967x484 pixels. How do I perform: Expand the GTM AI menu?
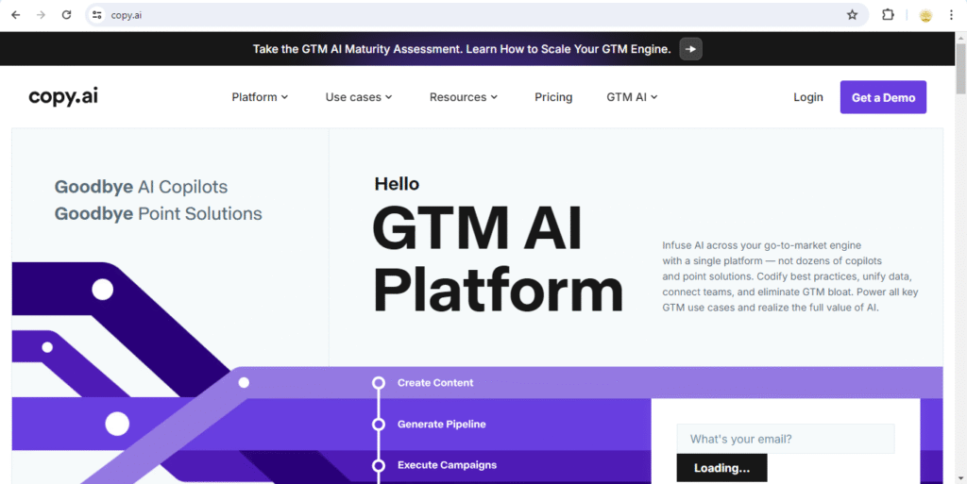(632, 96)
